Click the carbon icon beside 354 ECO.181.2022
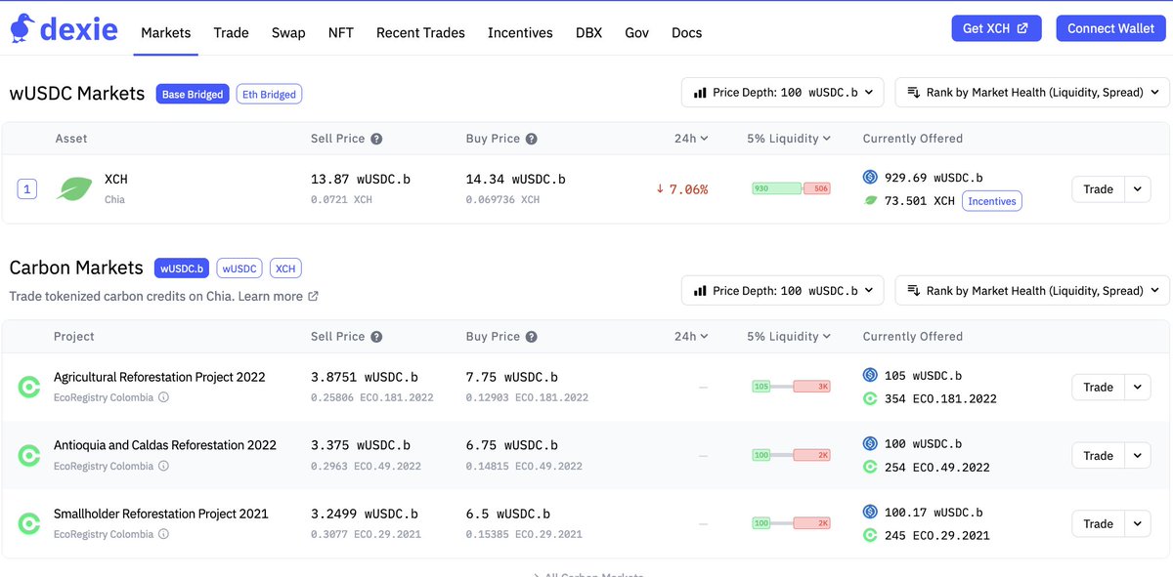 click(x=870, y=398)
